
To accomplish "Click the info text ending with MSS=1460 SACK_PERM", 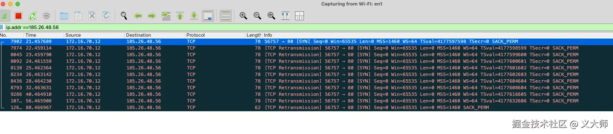I will pos(377,108).
